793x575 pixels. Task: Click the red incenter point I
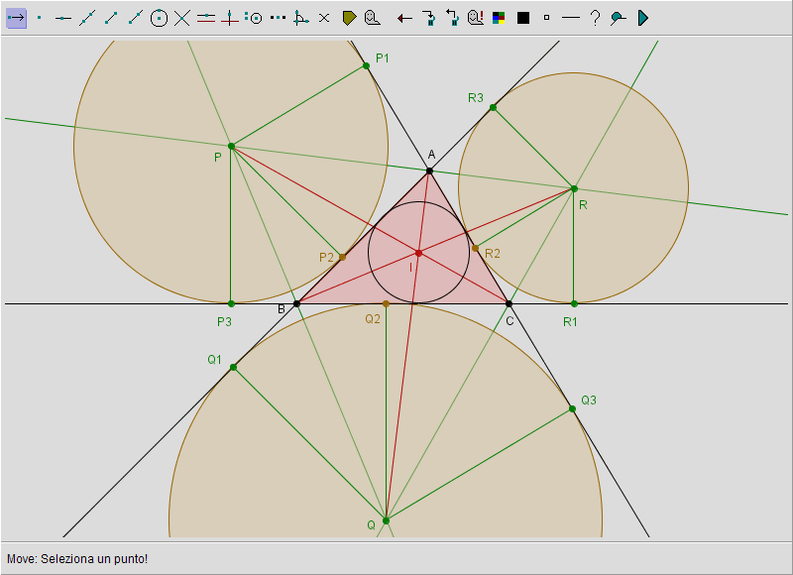[418, 253]
